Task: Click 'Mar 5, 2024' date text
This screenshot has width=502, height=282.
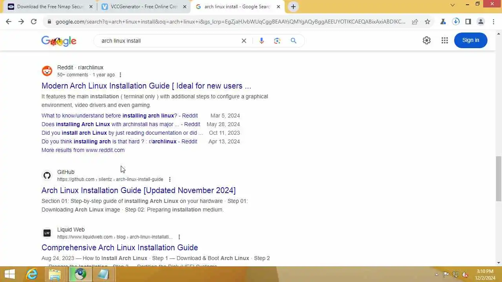Action: tap(225, 116)
